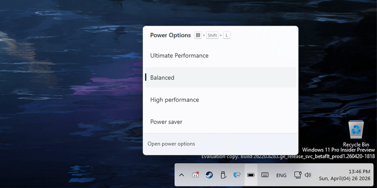Click the Open power options link
The image size is (377, 188).
(171, 144)
